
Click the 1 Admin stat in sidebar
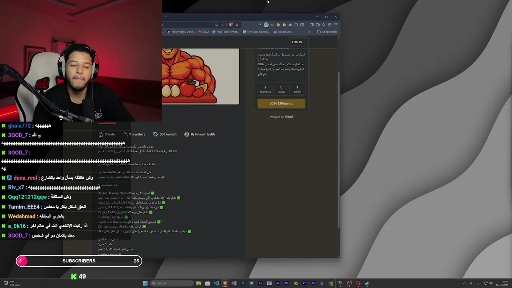(x=297, y=89)
